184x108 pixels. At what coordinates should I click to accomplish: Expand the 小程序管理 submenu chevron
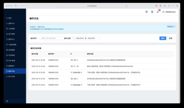(23, 45)
